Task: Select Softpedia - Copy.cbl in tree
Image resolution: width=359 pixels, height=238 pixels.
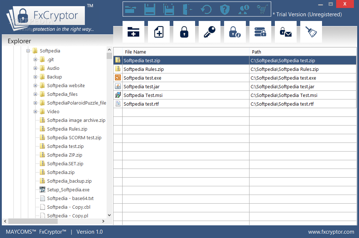Action: click(x=69, y=207)
